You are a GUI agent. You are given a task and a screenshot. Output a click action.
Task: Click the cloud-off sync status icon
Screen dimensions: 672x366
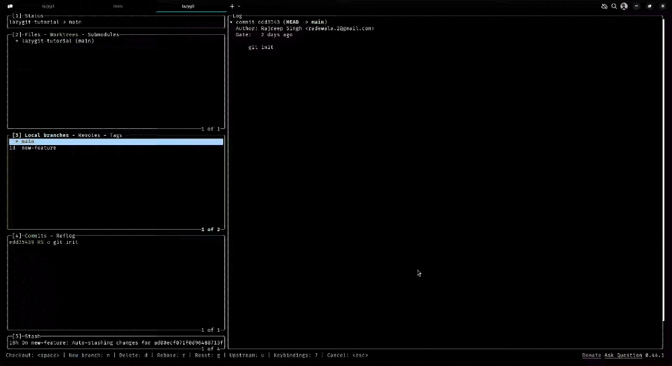point(604,7)
